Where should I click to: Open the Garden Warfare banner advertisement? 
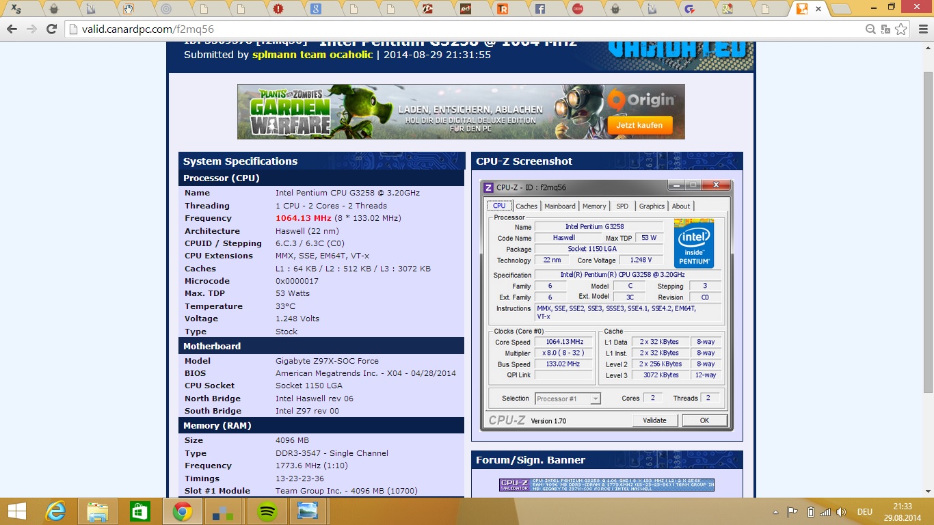[461, 111]
